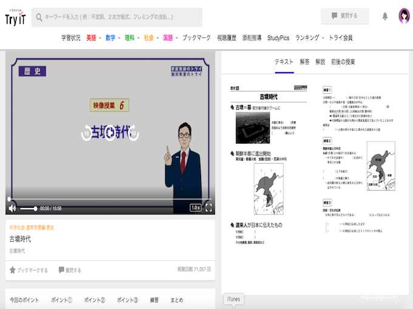Click the 質問する button in header

(x=344, y=16)
